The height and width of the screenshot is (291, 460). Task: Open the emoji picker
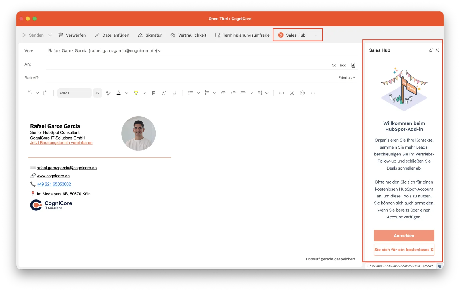[302, 93]
